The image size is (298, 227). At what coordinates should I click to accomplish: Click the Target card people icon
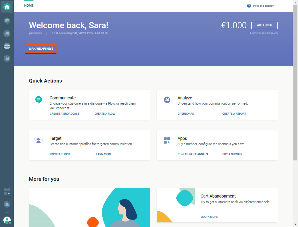(38, 140)
